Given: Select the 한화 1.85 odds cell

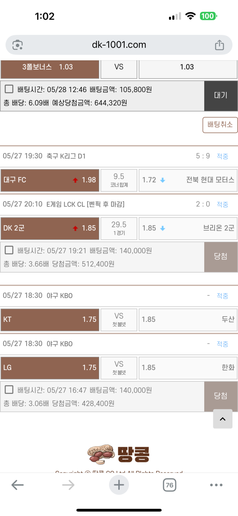Looking at the screenshot, I should (x=188, y=368).
